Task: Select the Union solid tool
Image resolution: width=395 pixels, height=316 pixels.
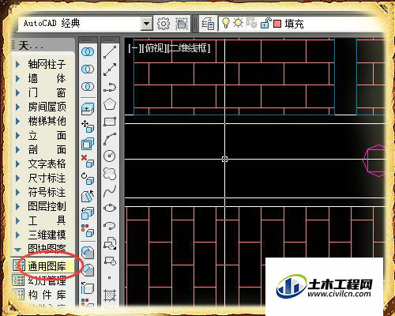Action: pyautogui.click(x=88, y=52)
